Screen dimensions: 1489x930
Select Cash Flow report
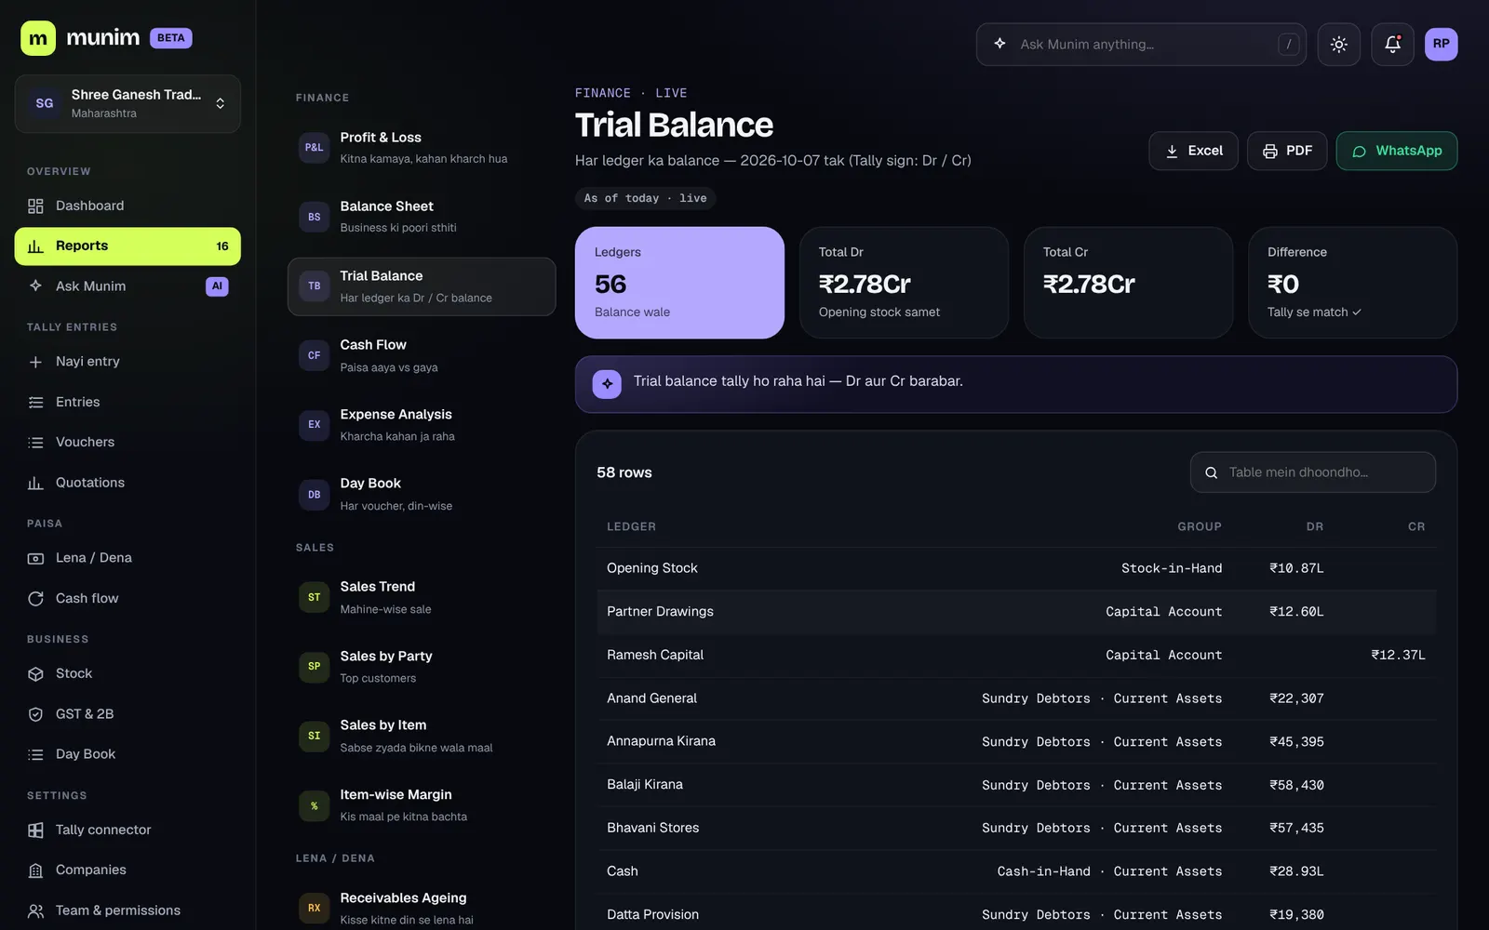pos(422,355)
